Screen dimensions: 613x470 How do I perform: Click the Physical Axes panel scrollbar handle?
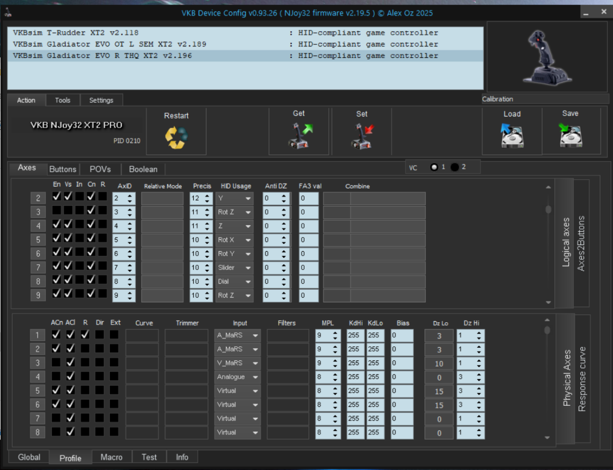click(547, 331)
